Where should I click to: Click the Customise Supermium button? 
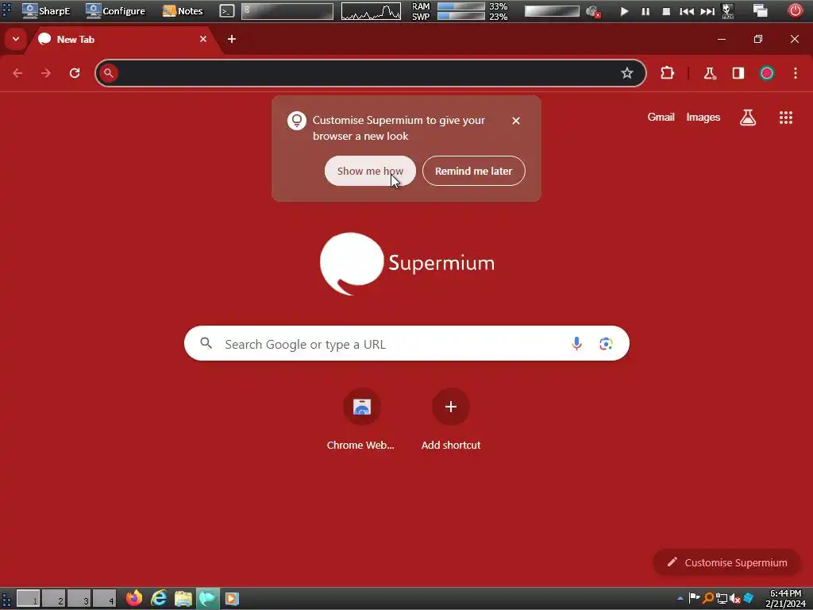[727, 562]
